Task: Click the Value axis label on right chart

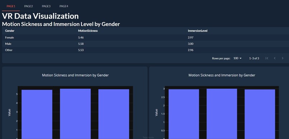Action: tap(156, 112)
